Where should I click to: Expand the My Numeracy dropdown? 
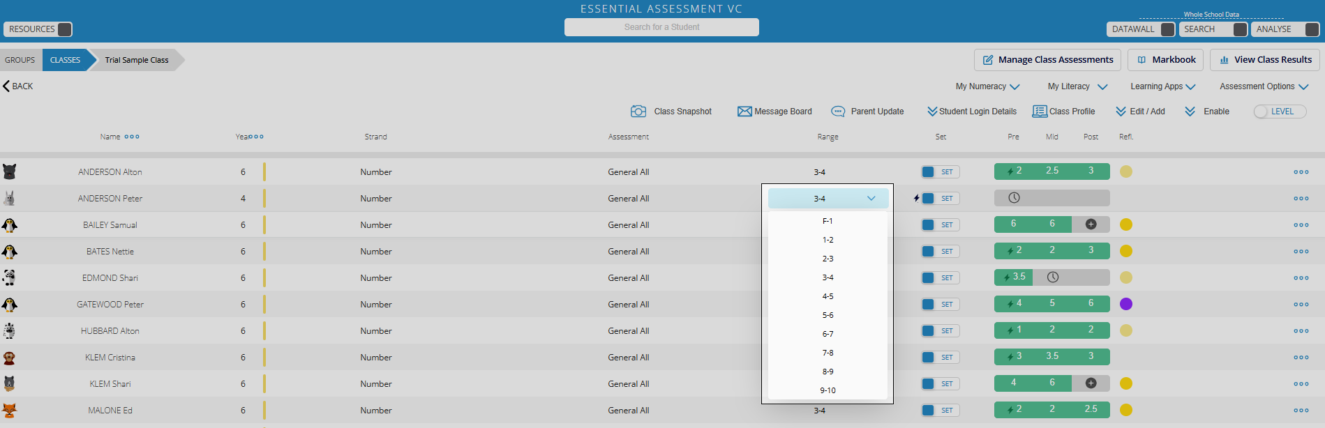[987, 86]
